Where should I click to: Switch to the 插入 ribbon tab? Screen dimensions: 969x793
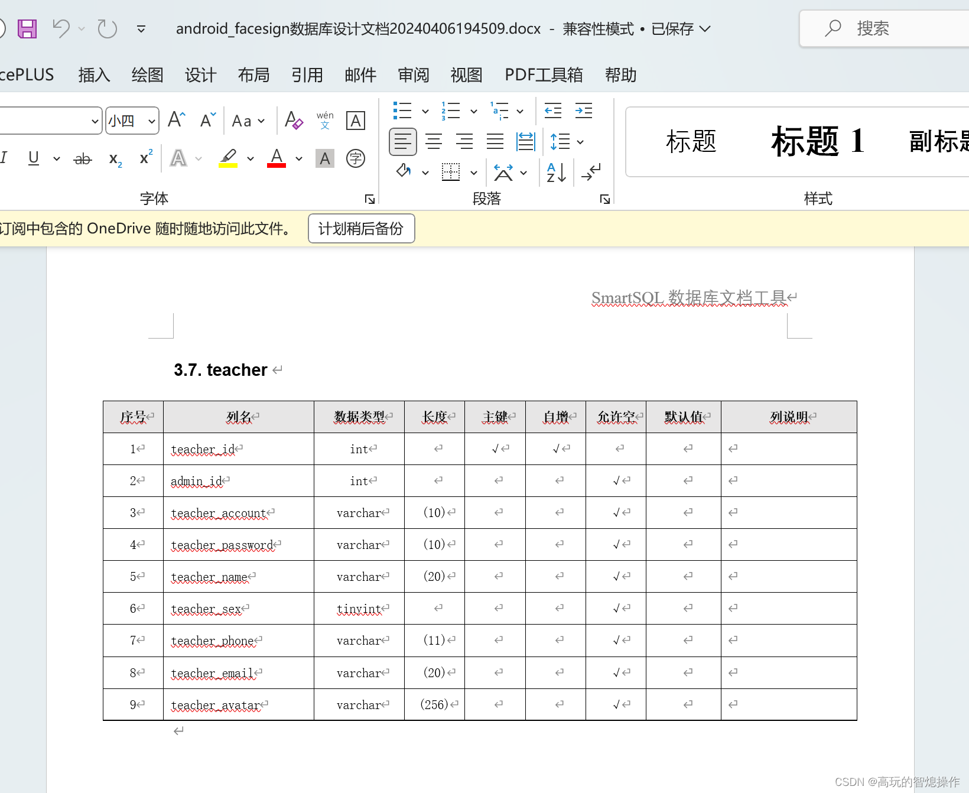coord(93,75)
